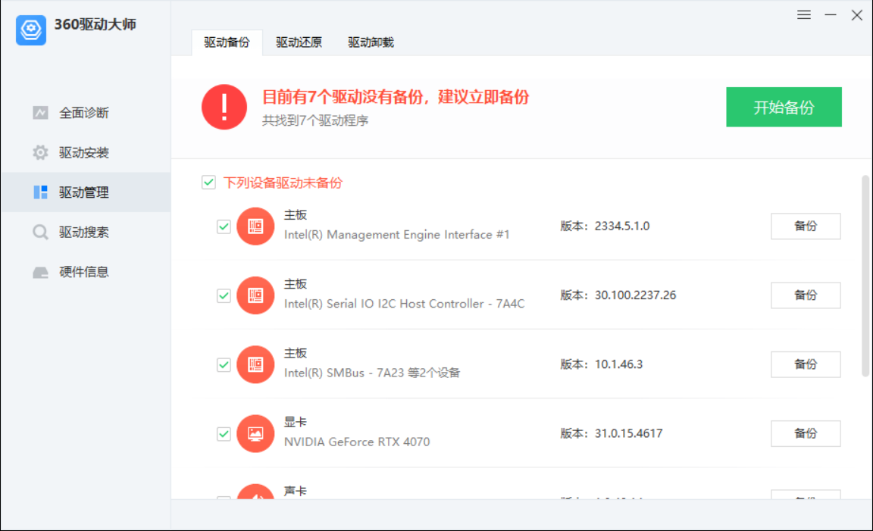This screenshot has height=531, width=873.
Task: Click the 驱动管理 grid icon
Action: tap(40, 192)
